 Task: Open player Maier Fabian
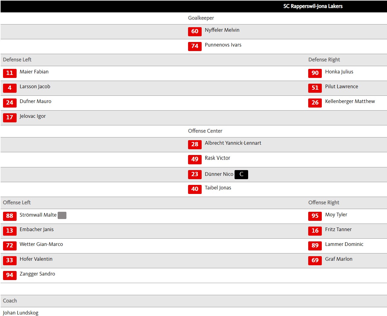point(34,72)
